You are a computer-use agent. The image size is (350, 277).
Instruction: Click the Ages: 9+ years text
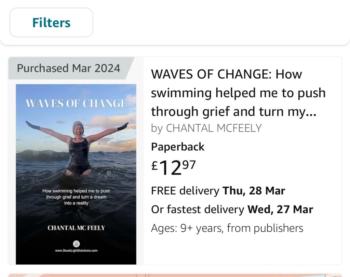(x=227, y=228)
